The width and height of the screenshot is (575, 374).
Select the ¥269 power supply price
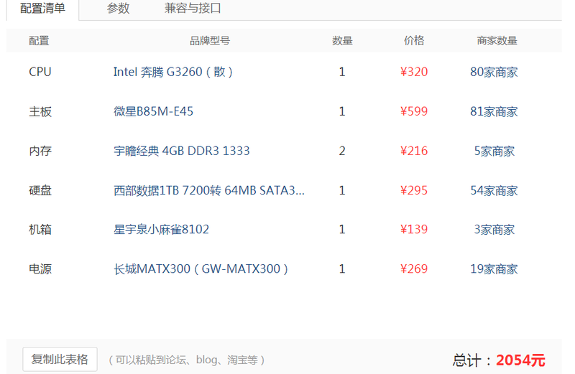414,269
